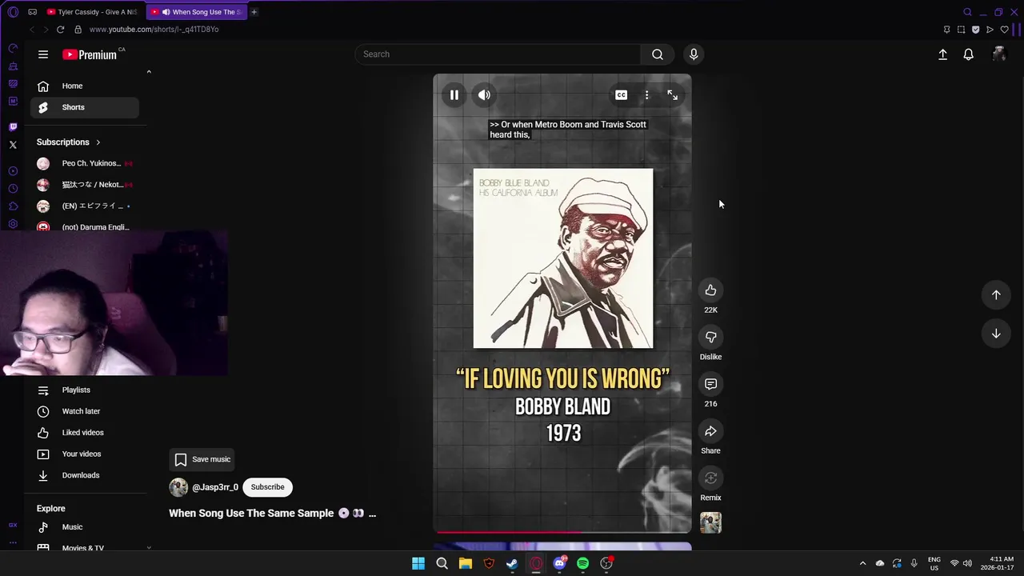Start voice search with the microphone
Image resolution: width=1024 pixels, height=576 pixels.
coord(694,54)
